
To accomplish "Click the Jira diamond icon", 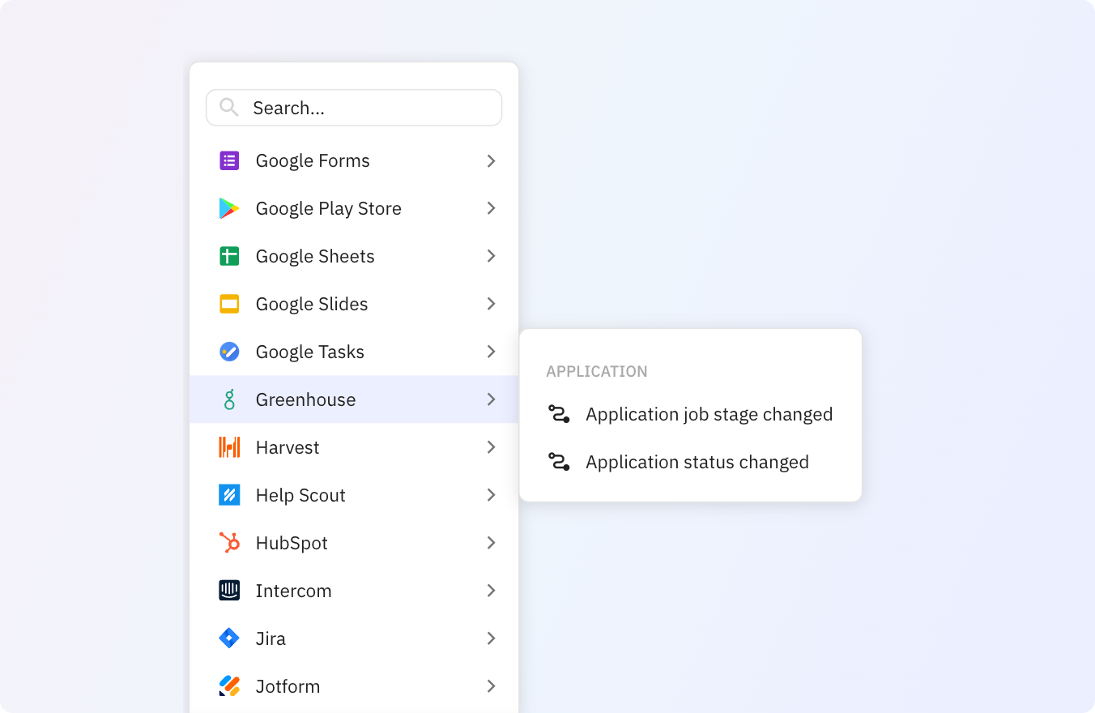I will coord(229,638).
